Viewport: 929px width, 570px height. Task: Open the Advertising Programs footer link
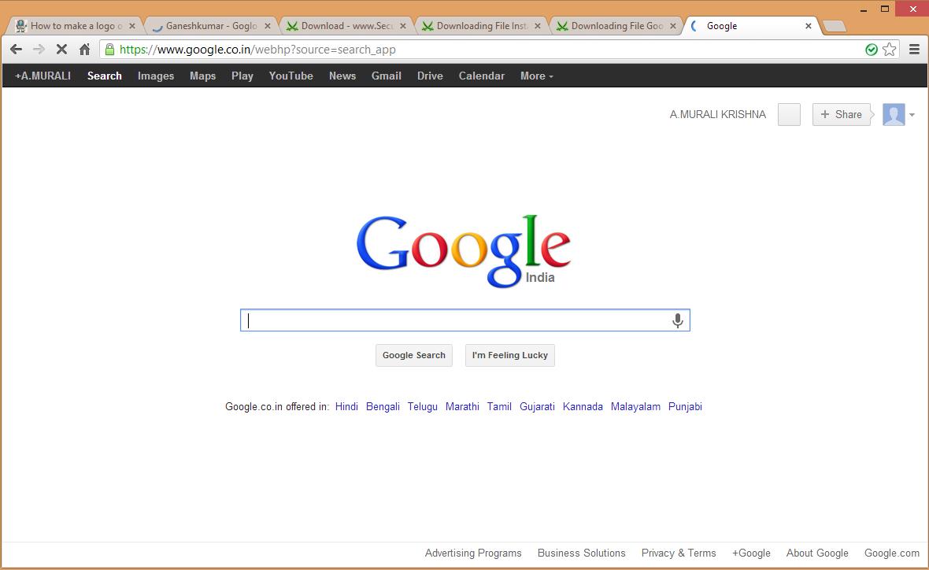point(473,553)
